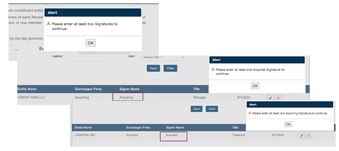This screenshot has width=339, height=151.
Task: Click the CADESSA, INC. entity name
Action: point(85,135)
